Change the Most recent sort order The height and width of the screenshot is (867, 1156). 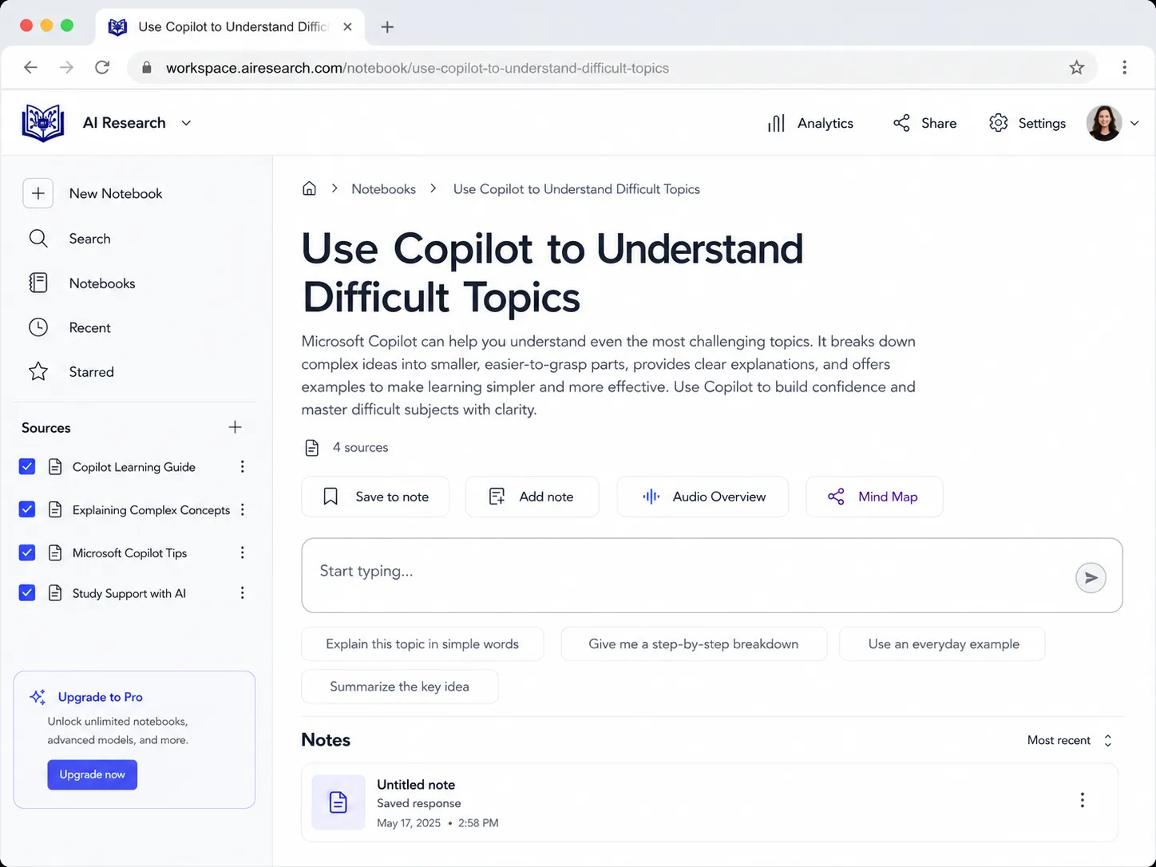pyautogui.click(x=1070, y=740)
